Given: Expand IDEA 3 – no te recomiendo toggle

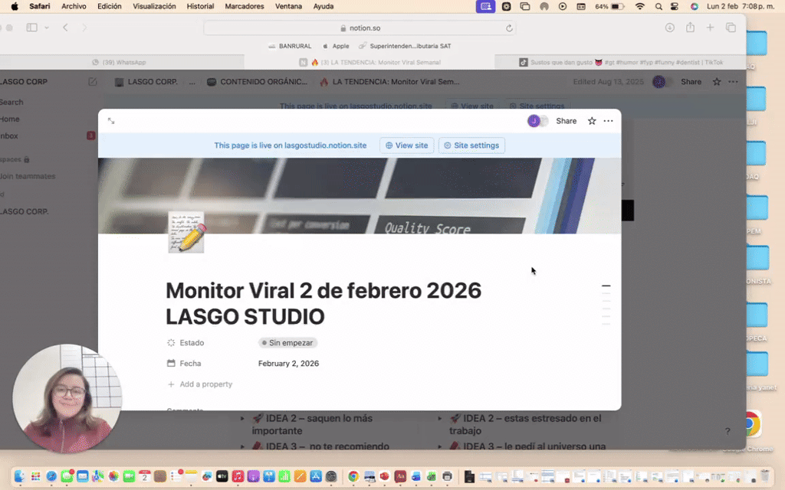Looking at the screenshot, I should pos(243,446).
